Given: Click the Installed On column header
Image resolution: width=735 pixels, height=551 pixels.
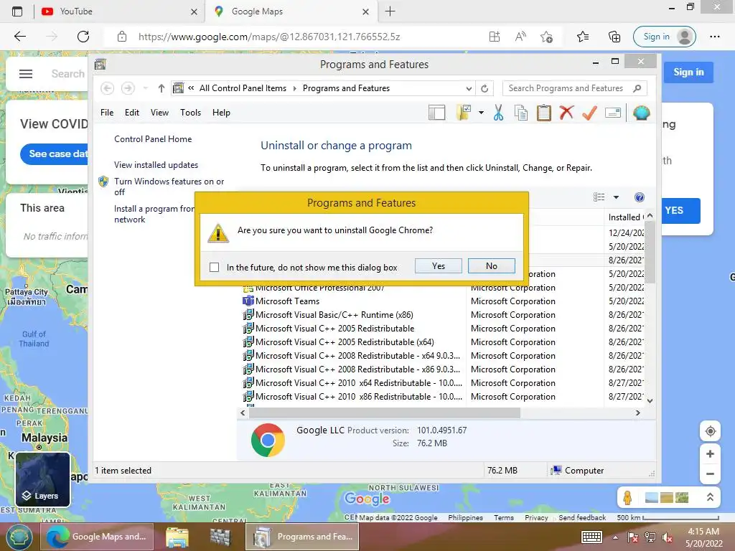Looking at the screenshot, I should coord(625,217).
